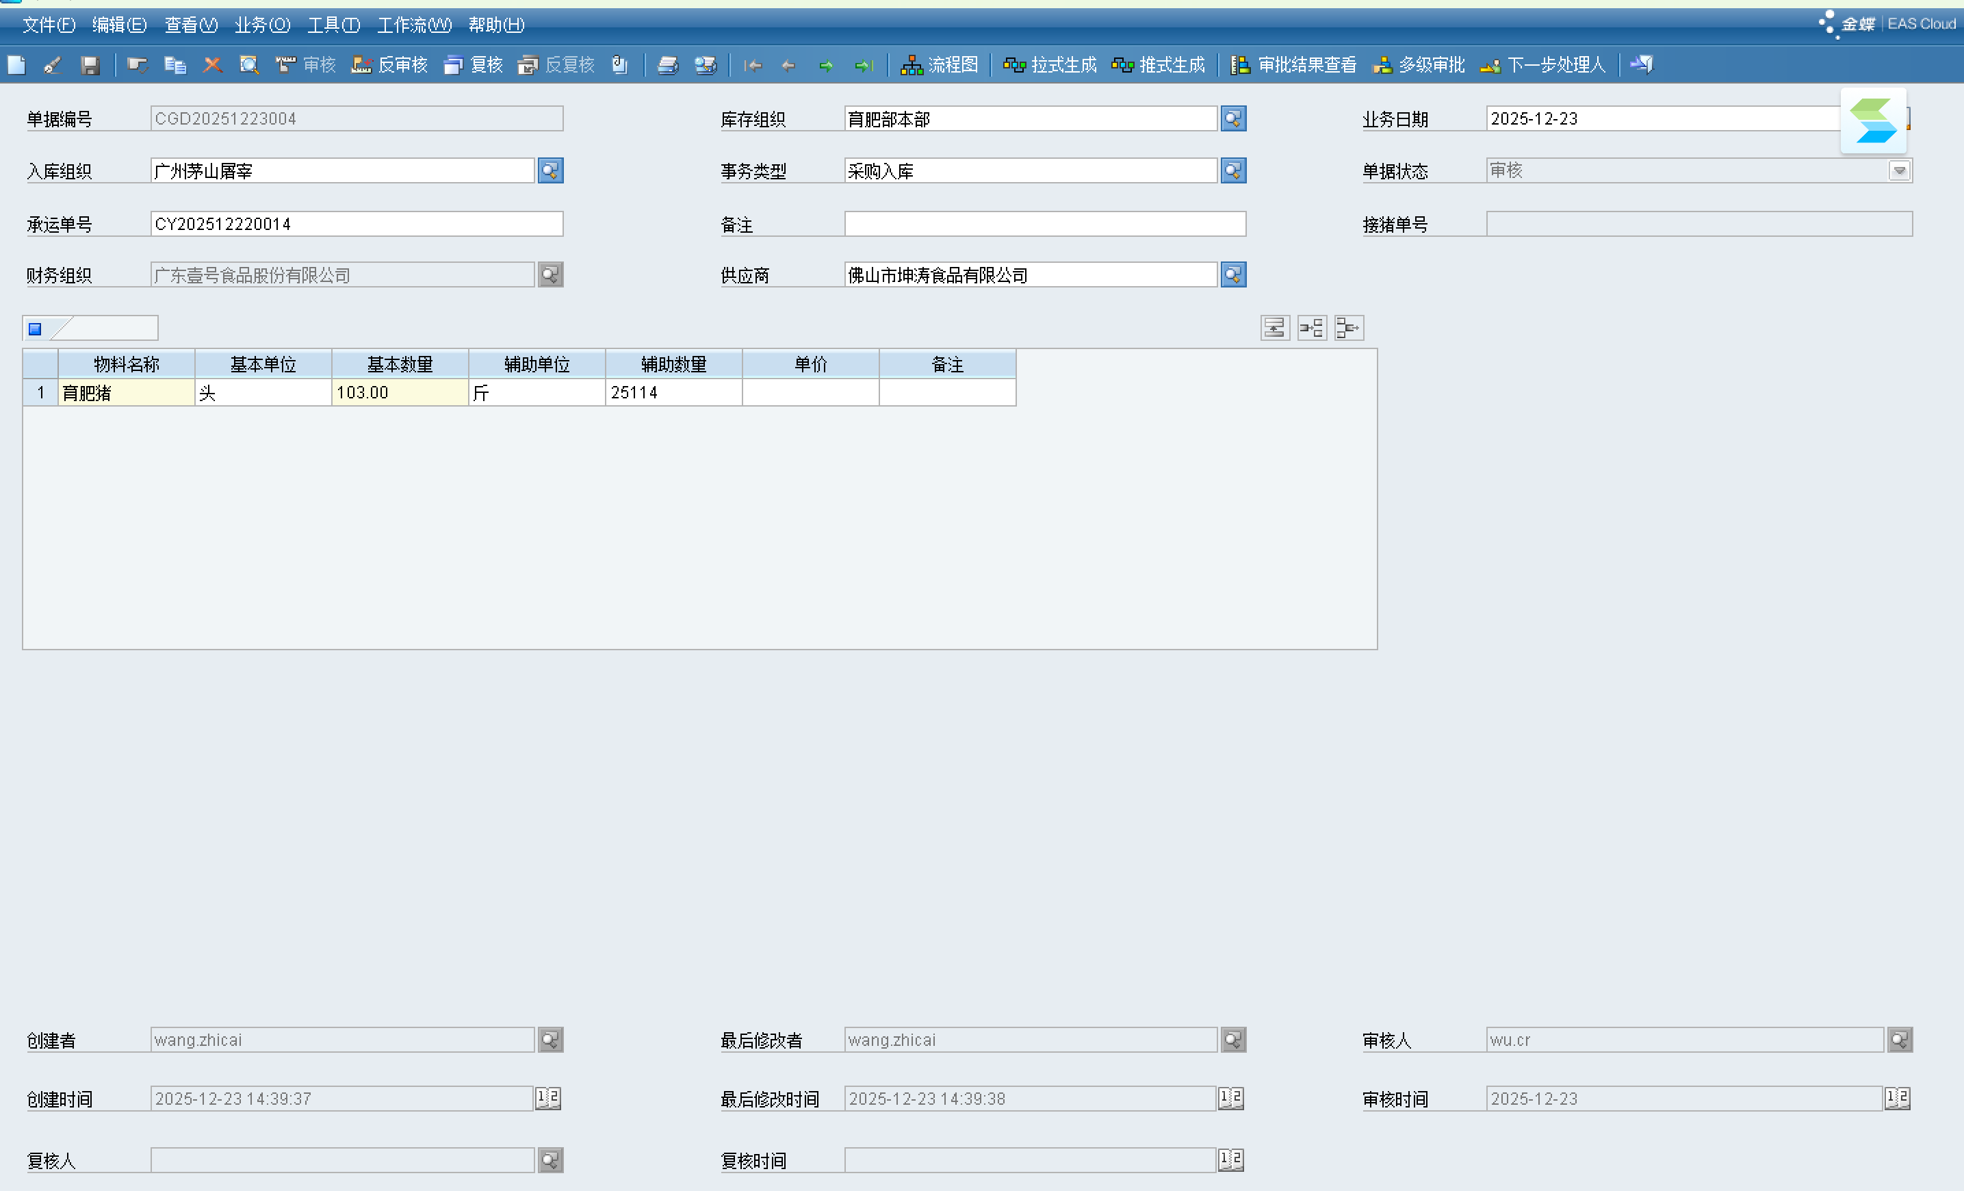Go to next record green arrow
Viewport: 1964px width, 1191px height.
[x=826, y=66]
